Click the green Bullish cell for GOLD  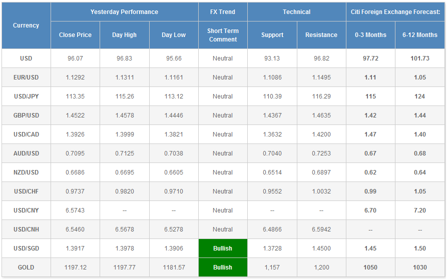(x=223, y=267)
